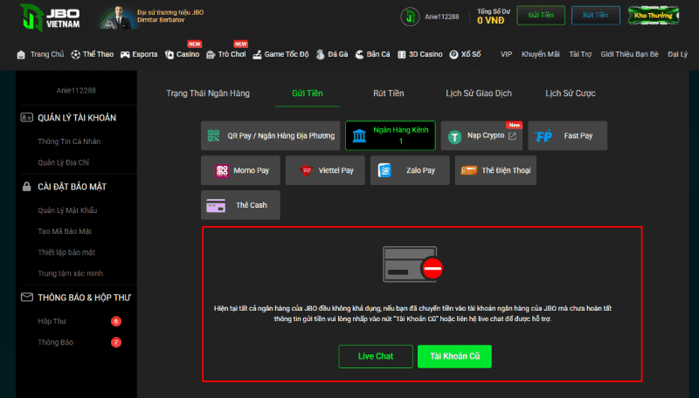Viewport: 699px width, 398px height.
Task: Choose Thẻ Điện Thoại payment option
Action: tap(495, 170)
